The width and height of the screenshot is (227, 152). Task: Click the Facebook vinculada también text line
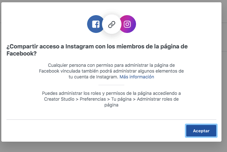(111, 71)
